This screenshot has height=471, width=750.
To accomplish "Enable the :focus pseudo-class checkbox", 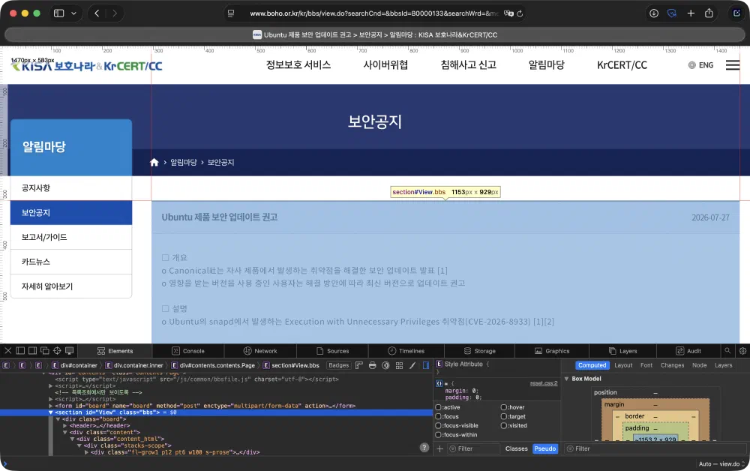I will 438,416.
